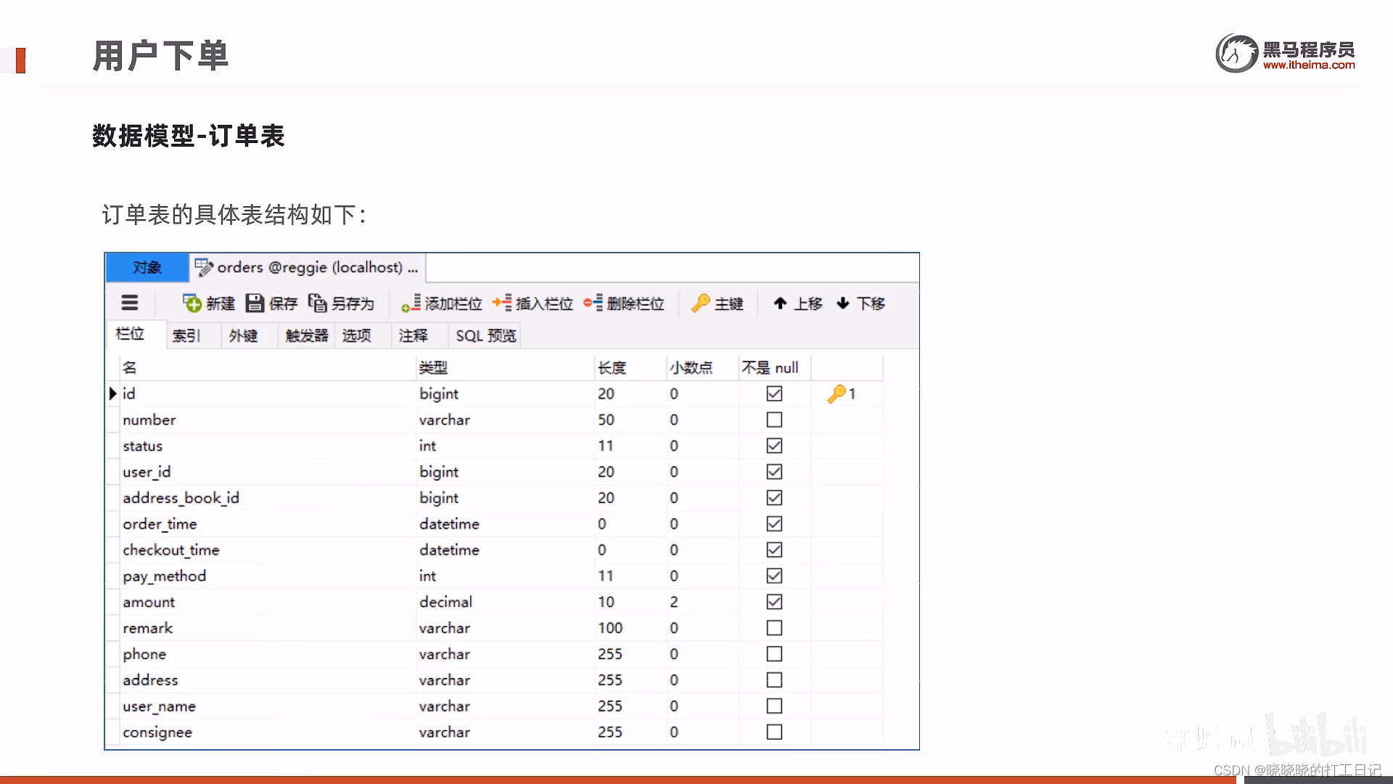Toggle Not null checkbox for phone

click(x=774, y=654)
